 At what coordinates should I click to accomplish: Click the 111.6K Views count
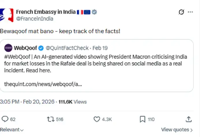[x=72, y=102]
